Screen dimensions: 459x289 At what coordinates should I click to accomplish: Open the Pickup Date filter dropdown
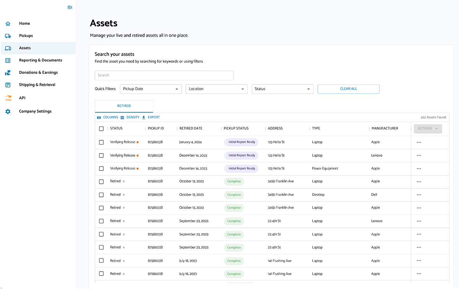pyautogui.click(x=150, y=89)
